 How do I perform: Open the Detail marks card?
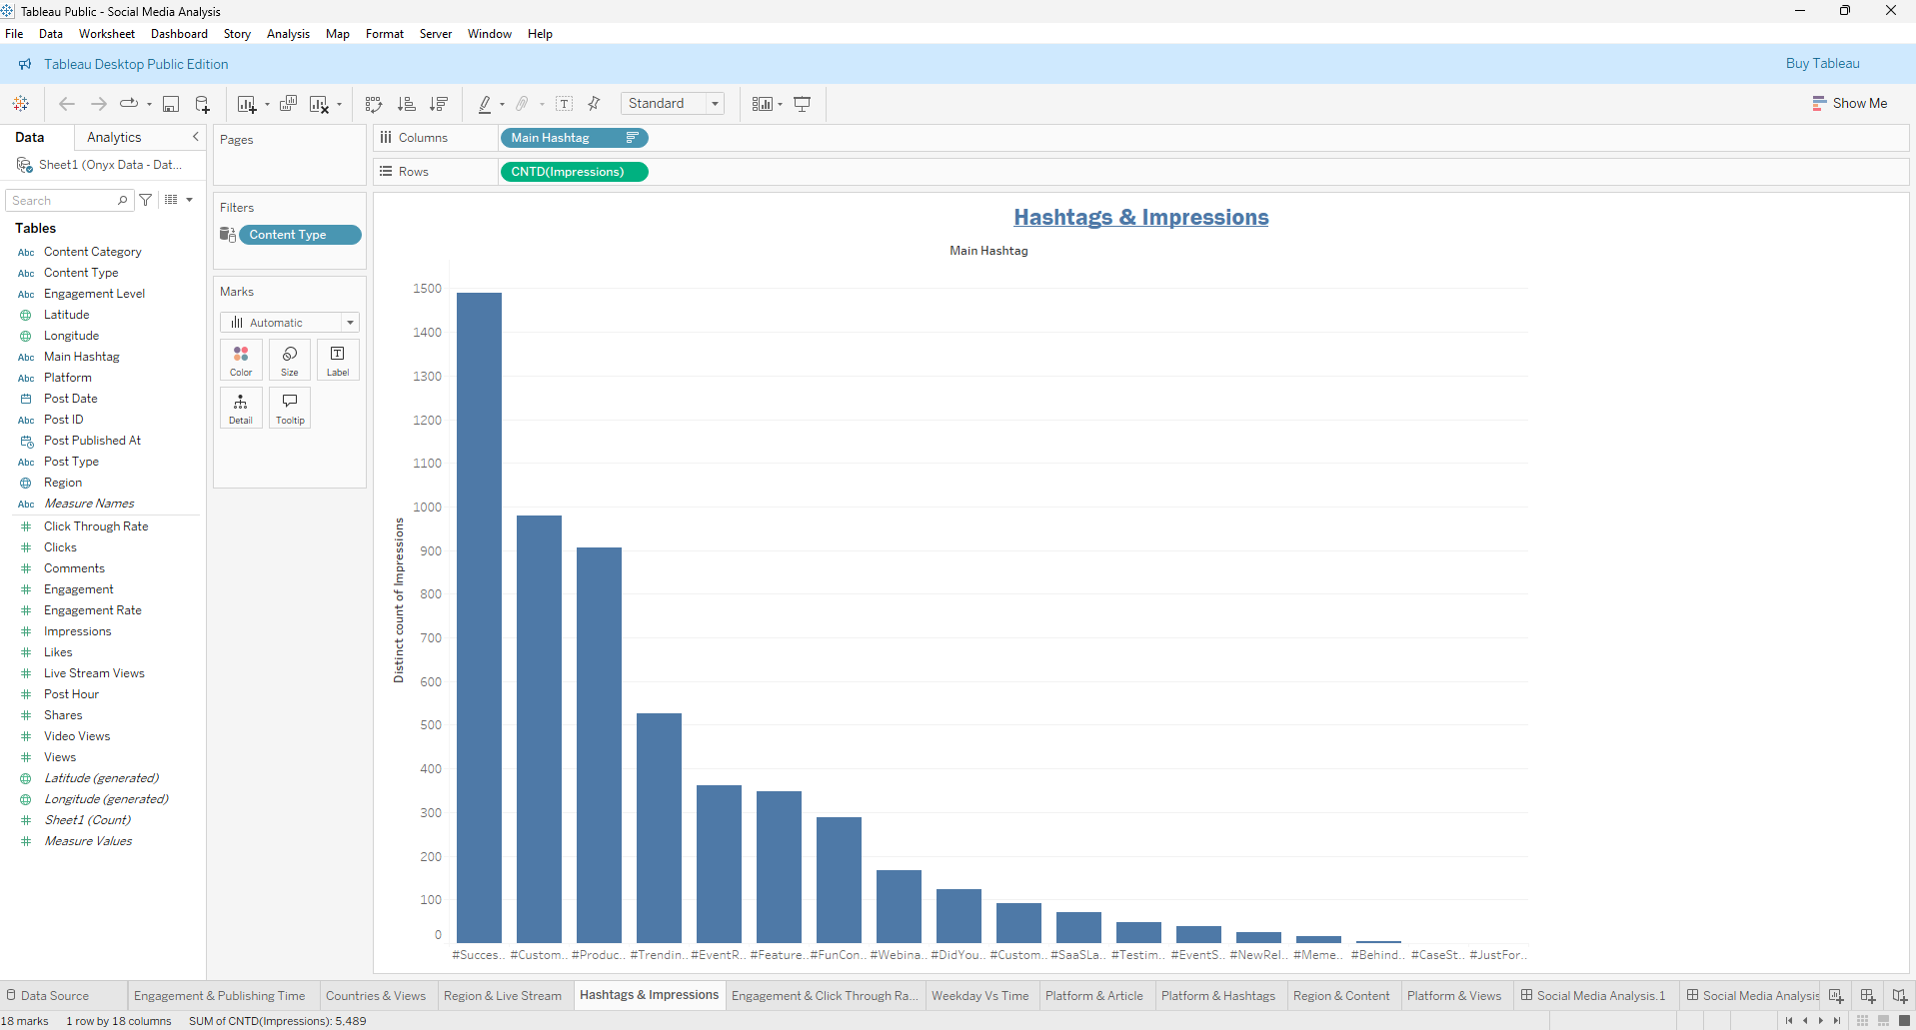[x=241, y=408]
